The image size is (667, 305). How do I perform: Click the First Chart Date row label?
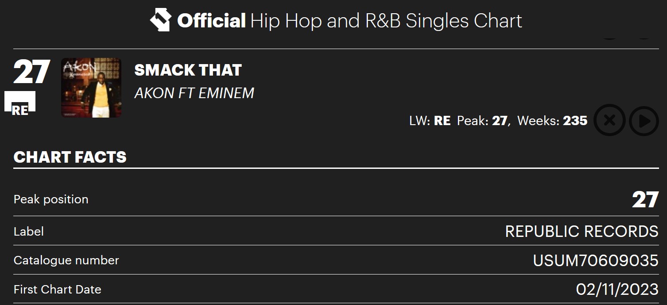tap(58, 290)
